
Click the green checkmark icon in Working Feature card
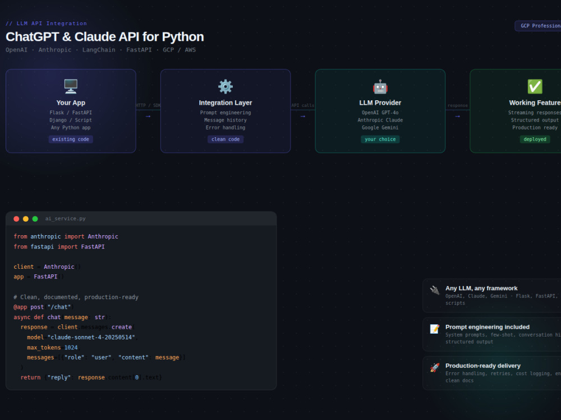(x=535, y=86)
